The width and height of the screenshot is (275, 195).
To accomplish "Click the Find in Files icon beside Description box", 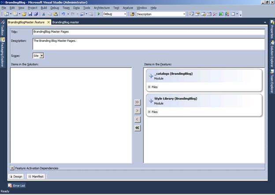I will pos(132,14).
